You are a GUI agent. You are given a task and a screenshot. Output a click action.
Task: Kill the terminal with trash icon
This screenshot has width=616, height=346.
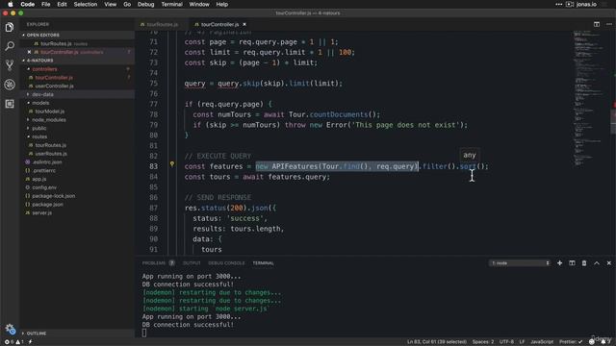pyautogui.click(x=584, y=262)
